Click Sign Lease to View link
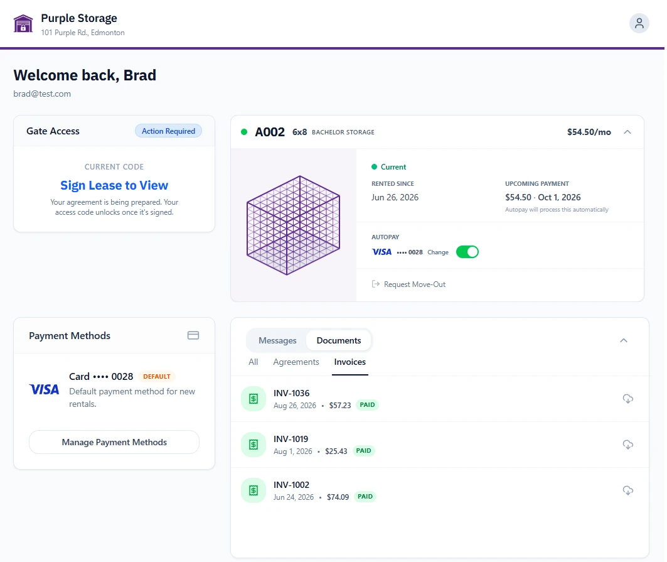 coord(114,185)
